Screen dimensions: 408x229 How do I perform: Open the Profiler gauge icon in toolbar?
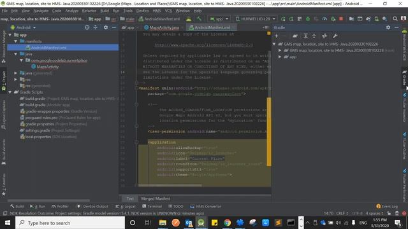tap(324, 19)
